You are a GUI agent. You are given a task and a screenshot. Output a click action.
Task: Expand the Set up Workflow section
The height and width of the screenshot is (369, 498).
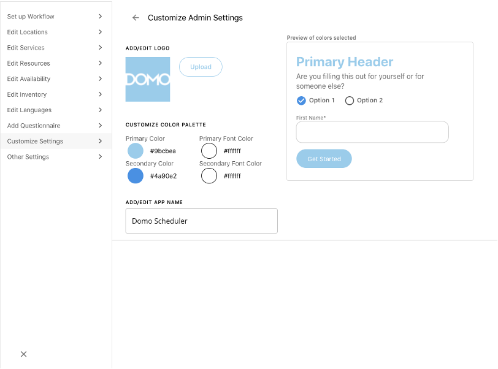tap(55, 17)
